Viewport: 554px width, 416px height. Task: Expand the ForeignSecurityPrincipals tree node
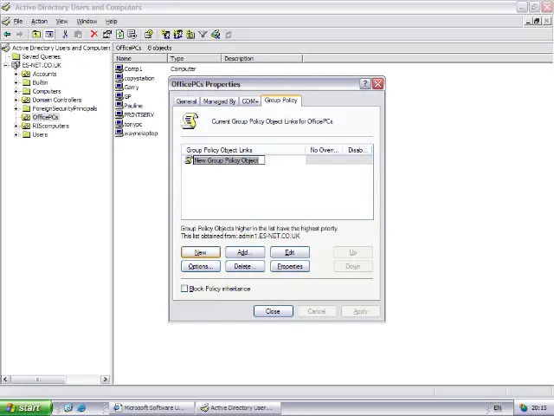pyautogui.click(x=16, y=108)
